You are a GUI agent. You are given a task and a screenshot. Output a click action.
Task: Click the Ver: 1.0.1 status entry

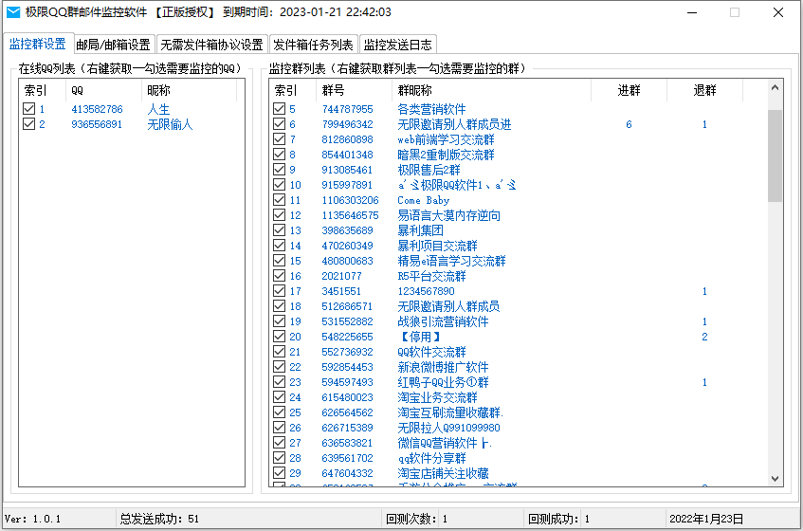[32, 519]
